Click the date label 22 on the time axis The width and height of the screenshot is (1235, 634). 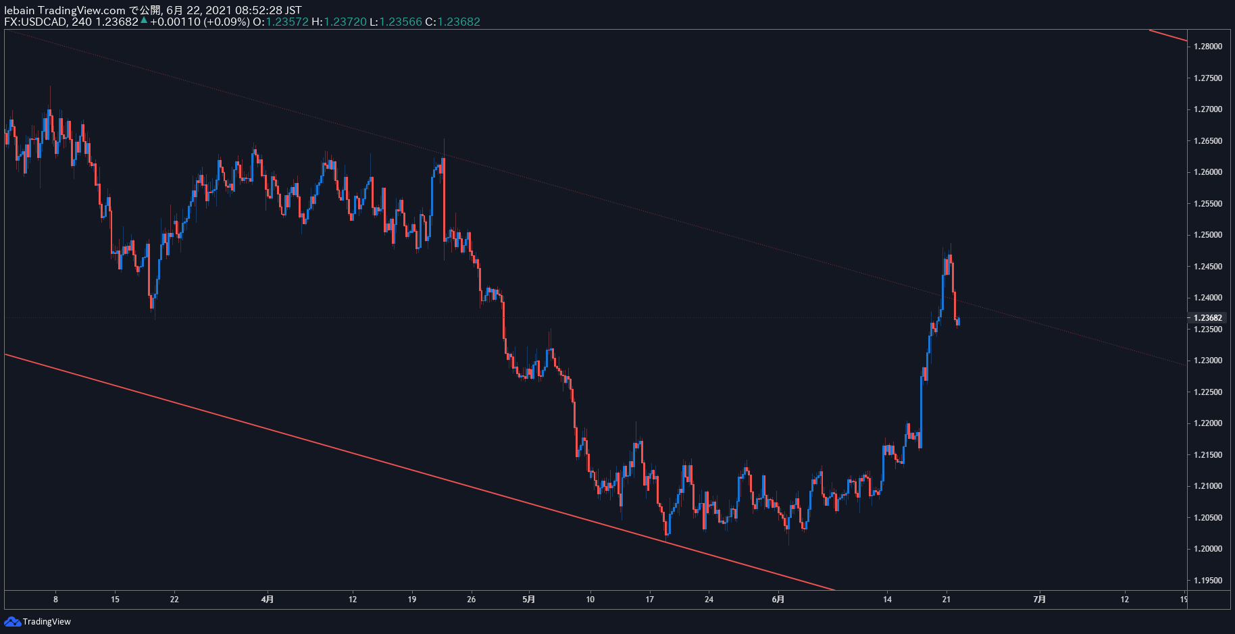point(174,600)
